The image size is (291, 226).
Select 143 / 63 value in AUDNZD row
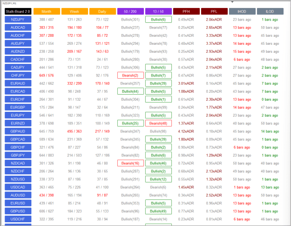coord(102,51)
